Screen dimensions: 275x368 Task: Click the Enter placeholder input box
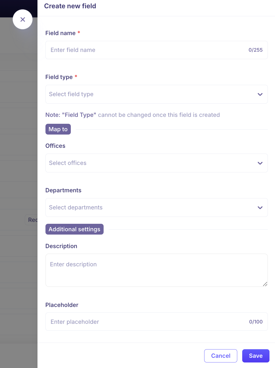click(146, 322)
